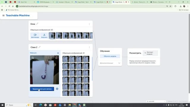Switch to the Семинар 1 tab
Image resolution: width=190 pixels, height=107 pixels.
64,2
